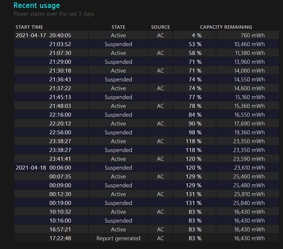
Task: Click the Recent usage heading
Action: click(x=37, y=5)
